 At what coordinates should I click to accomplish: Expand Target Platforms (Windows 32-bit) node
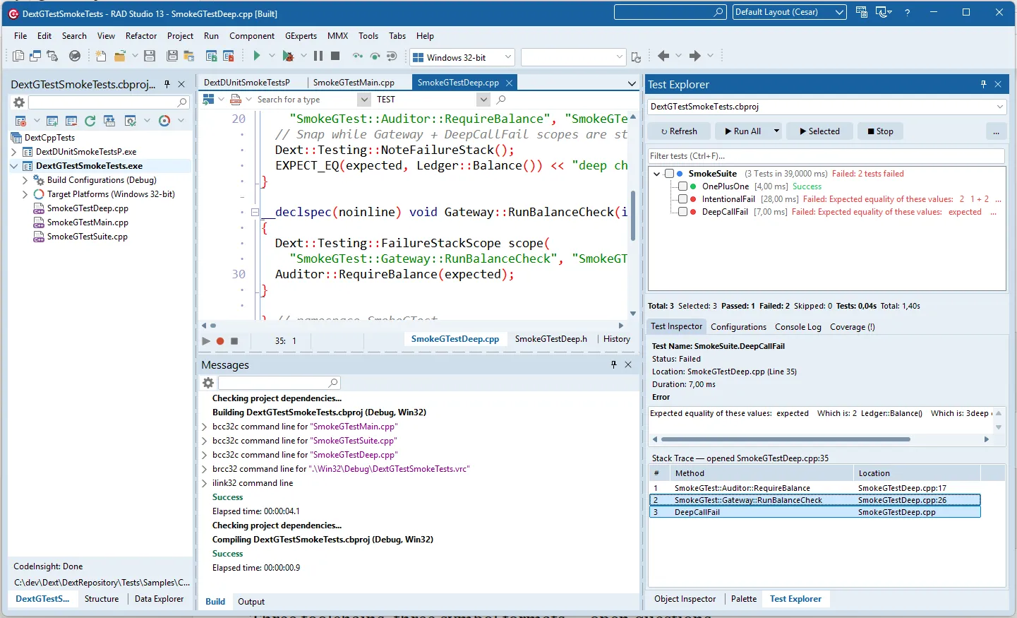coord(25,194)
